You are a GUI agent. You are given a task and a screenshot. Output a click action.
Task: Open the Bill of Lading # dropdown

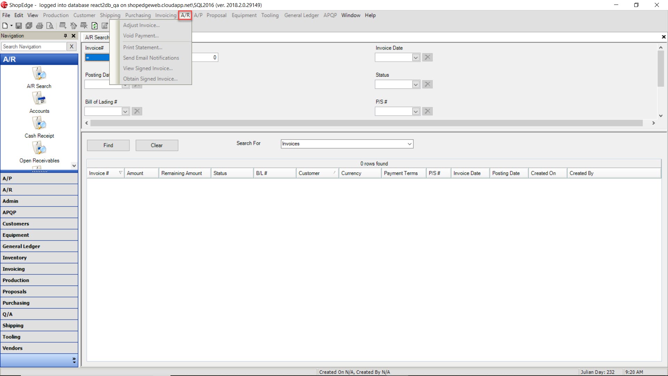point(125,111)
